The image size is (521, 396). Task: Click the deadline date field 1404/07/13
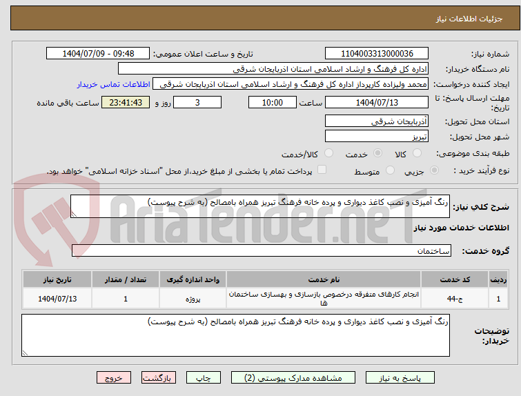point(377,102)
